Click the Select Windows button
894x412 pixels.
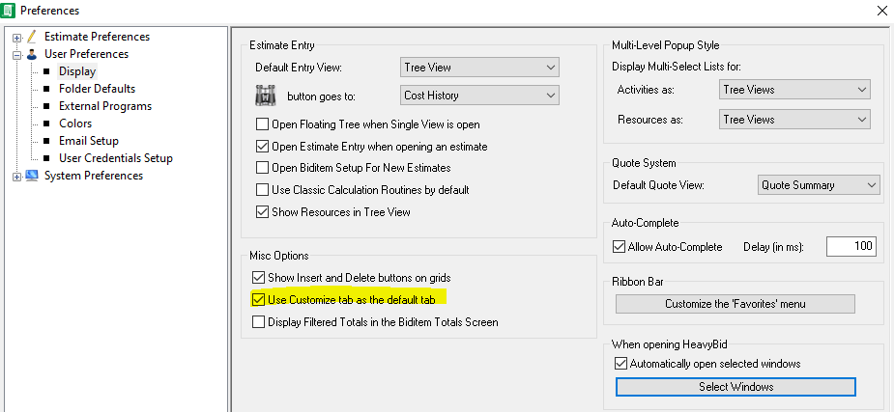coord(735,387)
